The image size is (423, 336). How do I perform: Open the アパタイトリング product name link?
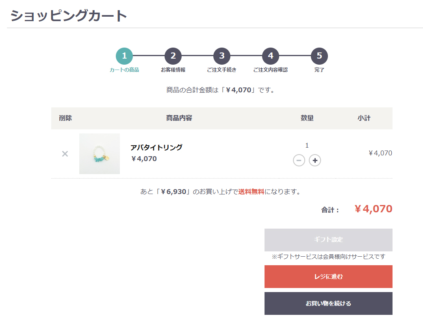(156, 148)
